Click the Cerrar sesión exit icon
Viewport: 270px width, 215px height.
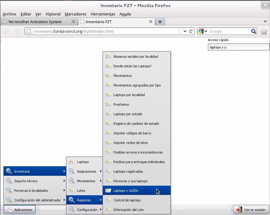click(x=239, y=210)
